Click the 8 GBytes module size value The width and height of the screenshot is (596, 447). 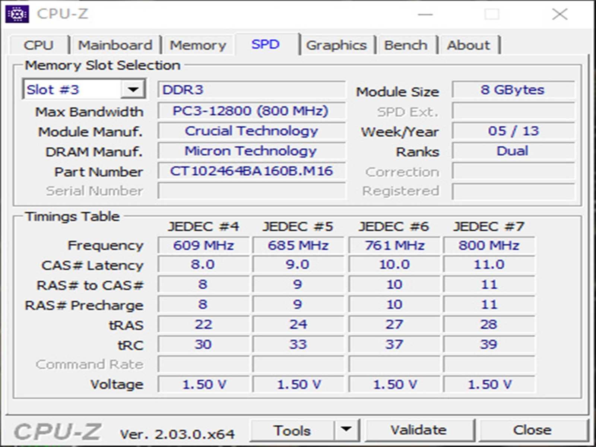coord(513,90)
